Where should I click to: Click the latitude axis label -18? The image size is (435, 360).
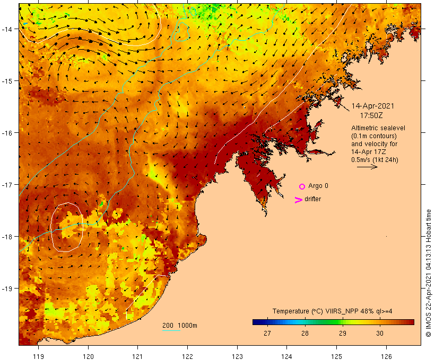tap(6, 237)
